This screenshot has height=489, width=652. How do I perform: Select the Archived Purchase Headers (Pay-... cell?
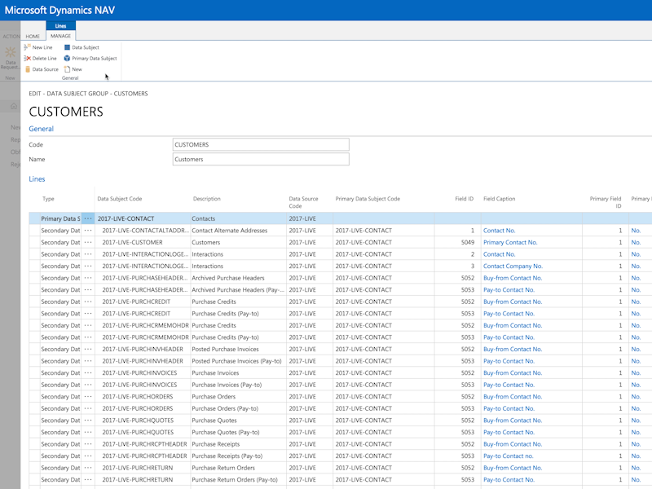pyautogui.click(x=238, y=289)
